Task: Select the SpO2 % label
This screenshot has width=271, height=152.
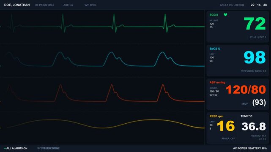Action: pyautogui.click(x=215, y=49)
